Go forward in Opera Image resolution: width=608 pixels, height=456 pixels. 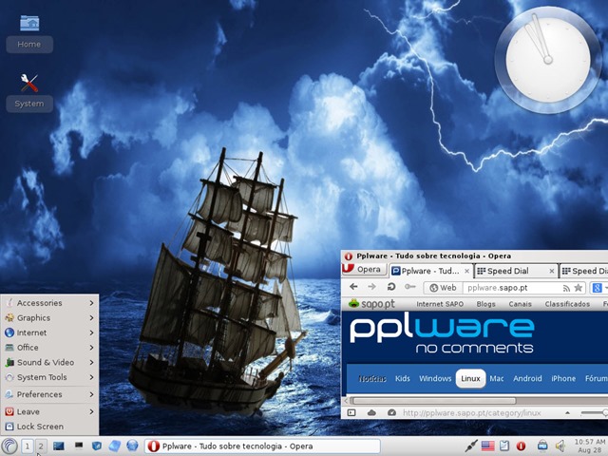tap(371, 287)
